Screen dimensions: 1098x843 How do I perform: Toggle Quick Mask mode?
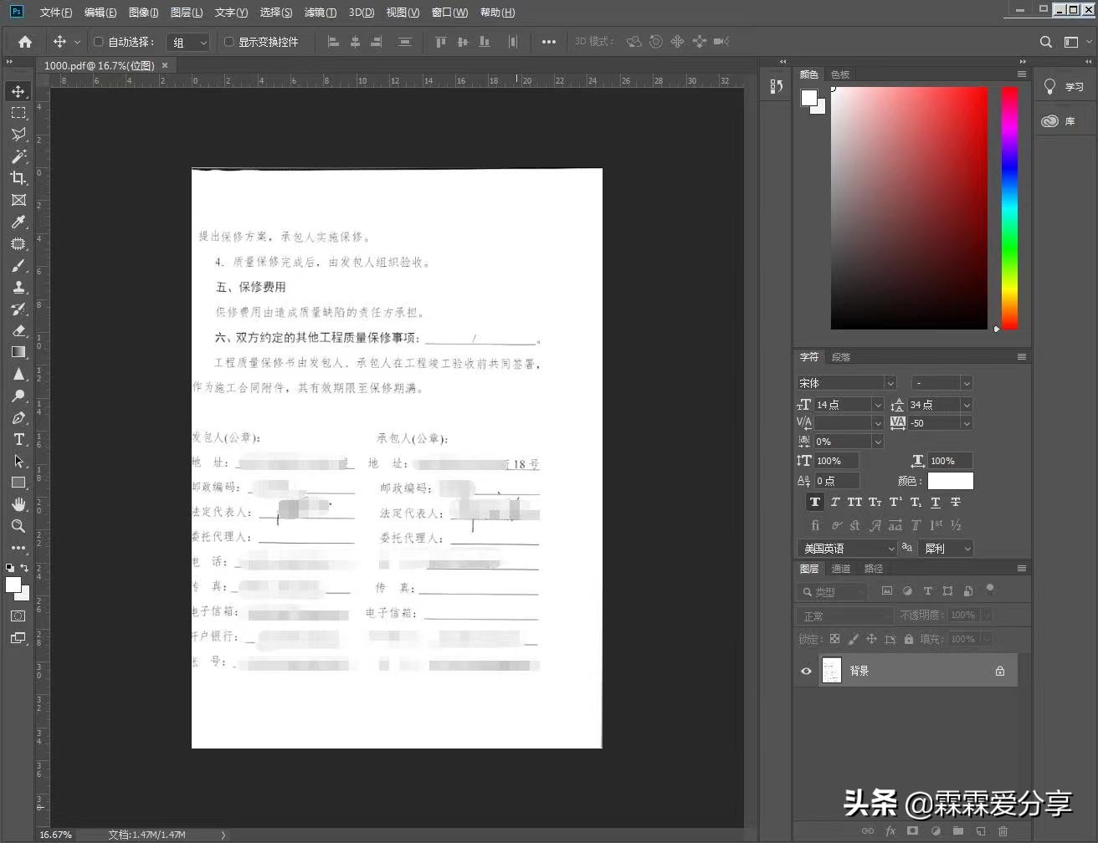tap(18, 616)
